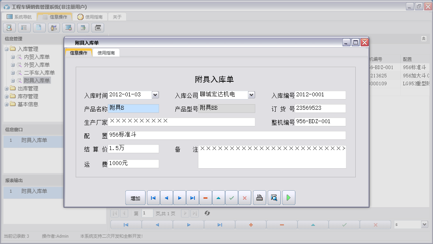433x244 pixels.
Task: Click the record export toolbar icon
Action: (83, 27)
